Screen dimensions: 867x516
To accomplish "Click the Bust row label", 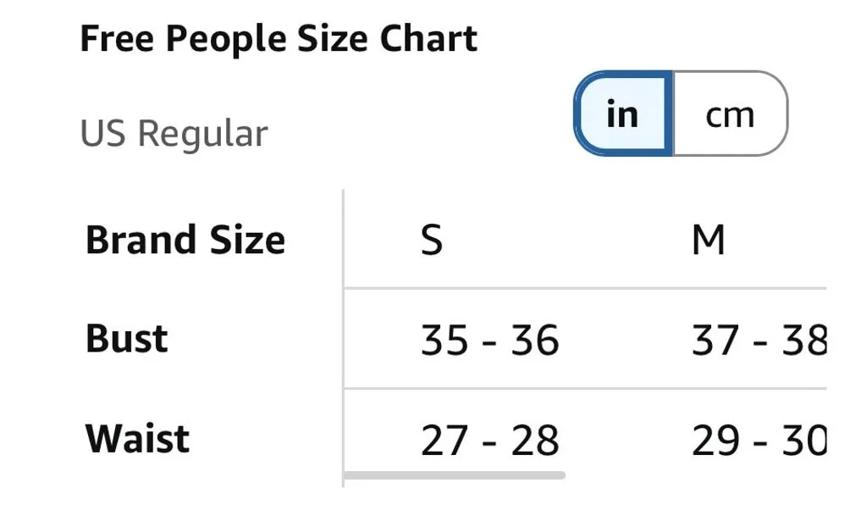I will click(x=127, y=338).
